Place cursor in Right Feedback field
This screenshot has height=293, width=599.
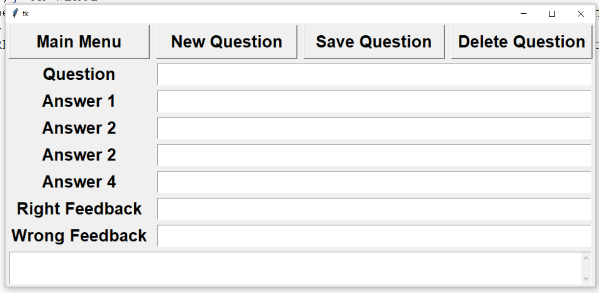coord(374,209)
